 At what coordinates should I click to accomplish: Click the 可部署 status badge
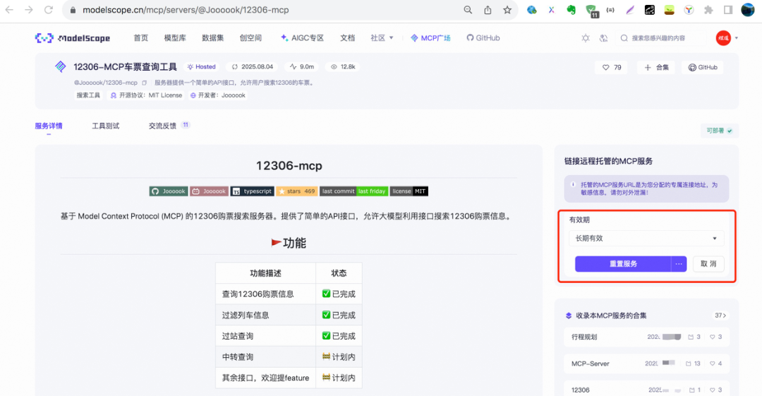[x=719, y=131]
